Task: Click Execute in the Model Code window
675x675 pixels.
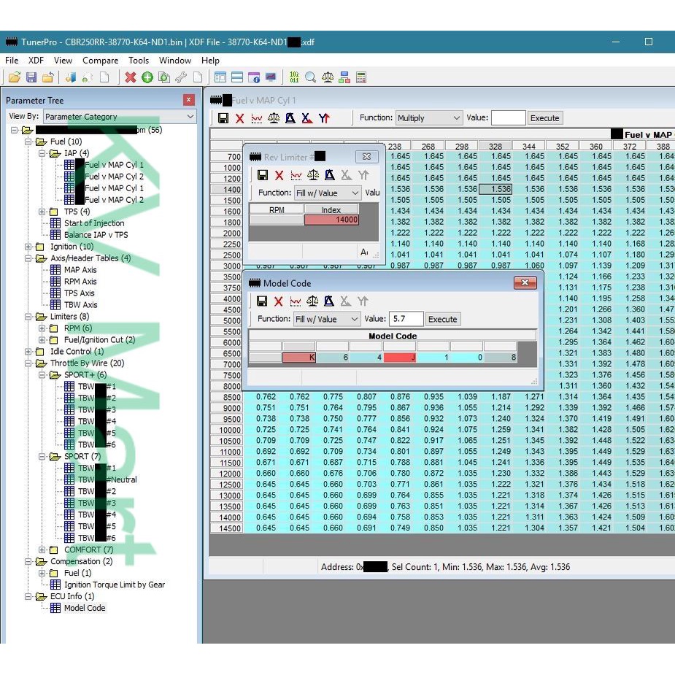Action: 442,320
